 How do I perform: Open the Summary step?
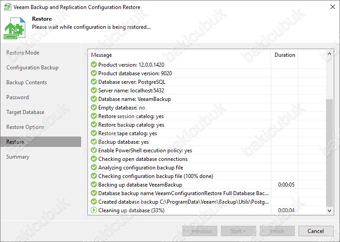pos(18,157)
